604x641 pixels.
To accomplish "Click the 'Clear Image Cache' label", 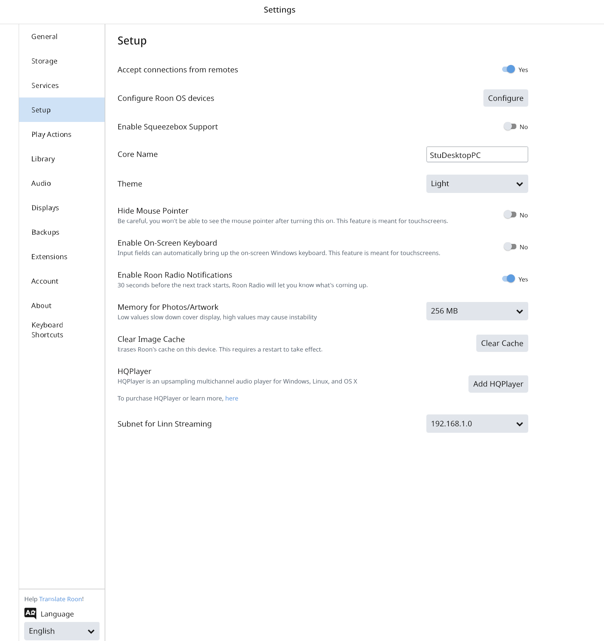I will 151,339.
